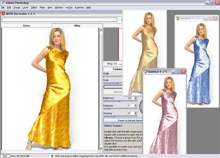Click the Untitled-4 window document icon
This screenshot has width=220, height=158.
point(146,72)
